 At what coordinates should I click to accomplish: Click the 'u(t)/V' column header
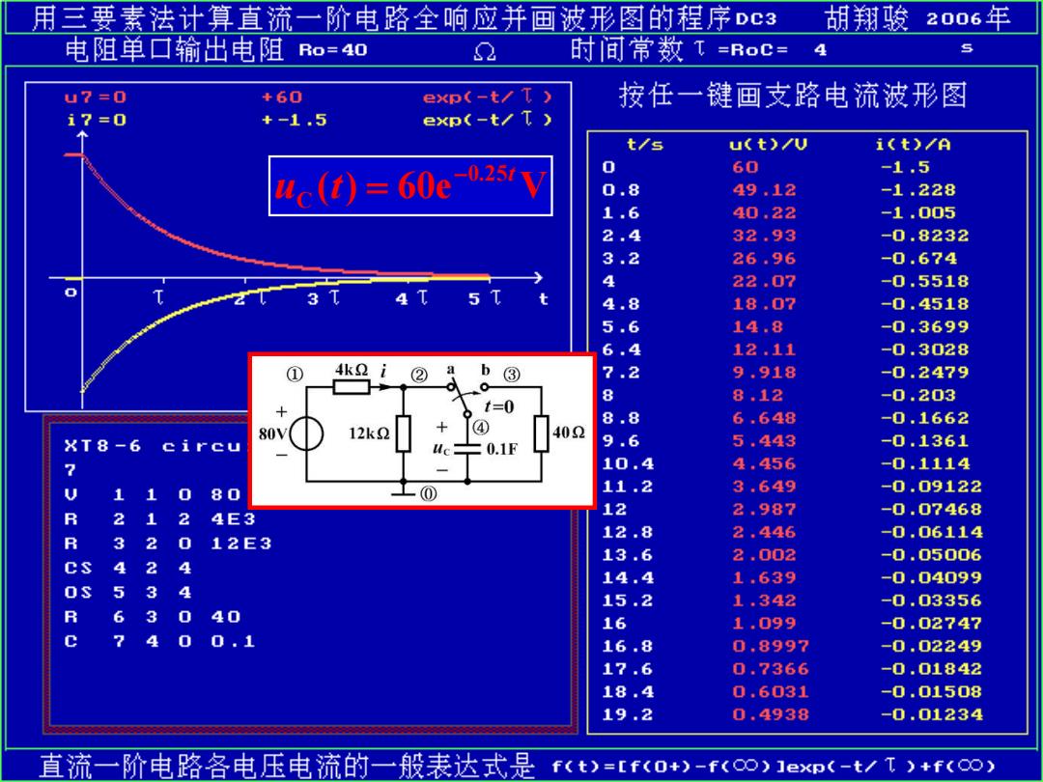(x=769, y=144)
